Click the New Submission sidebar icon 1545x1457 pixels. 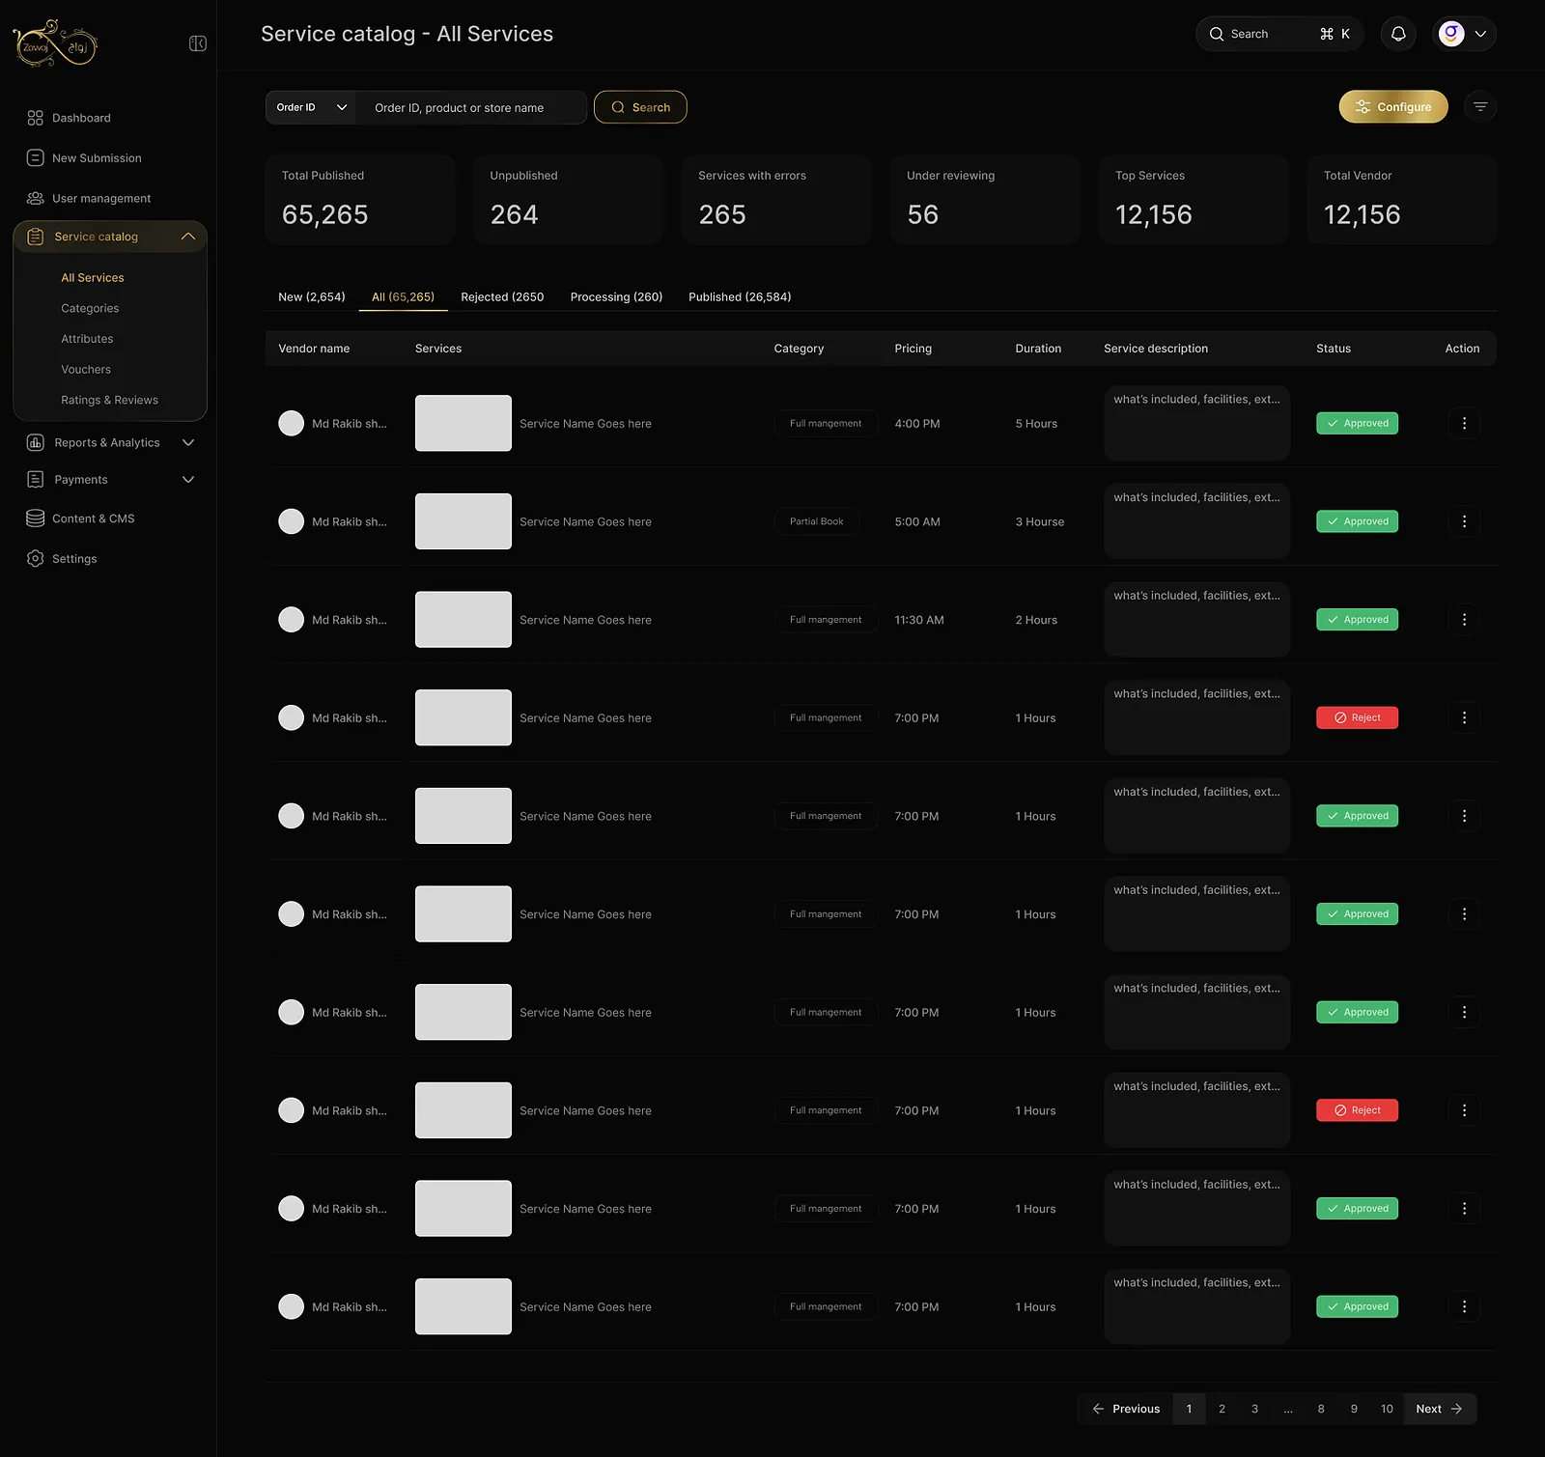(36, 158)
